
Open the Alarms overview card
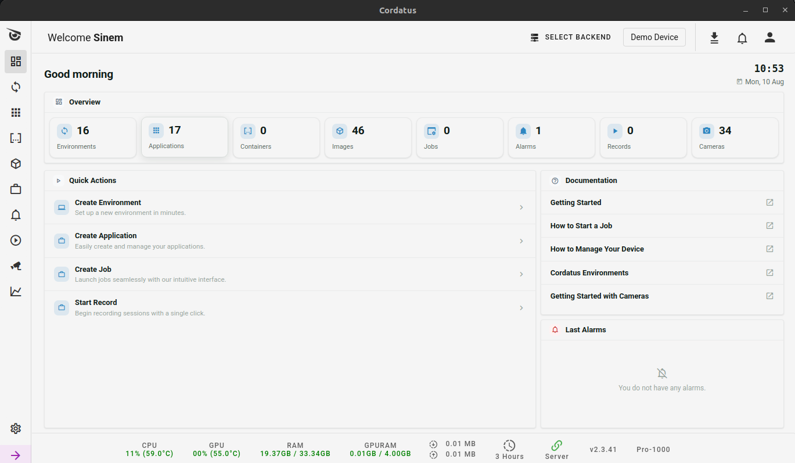coord(552,138)
